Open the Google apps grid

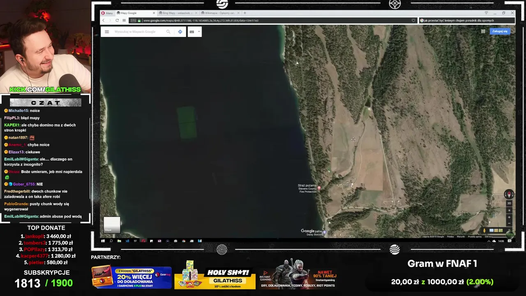pyautogui.click(x=483, y=31)
